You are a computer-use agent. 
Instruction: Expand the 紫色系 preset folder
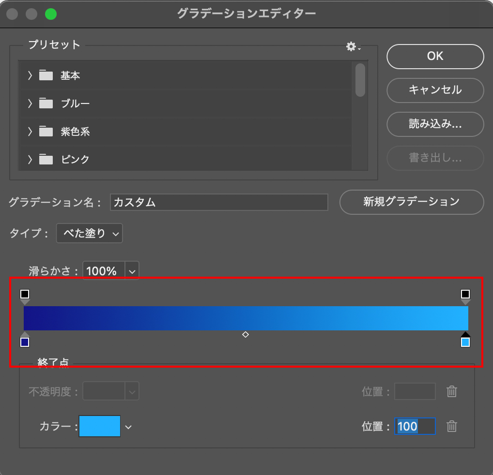click(x=30, y=132)
